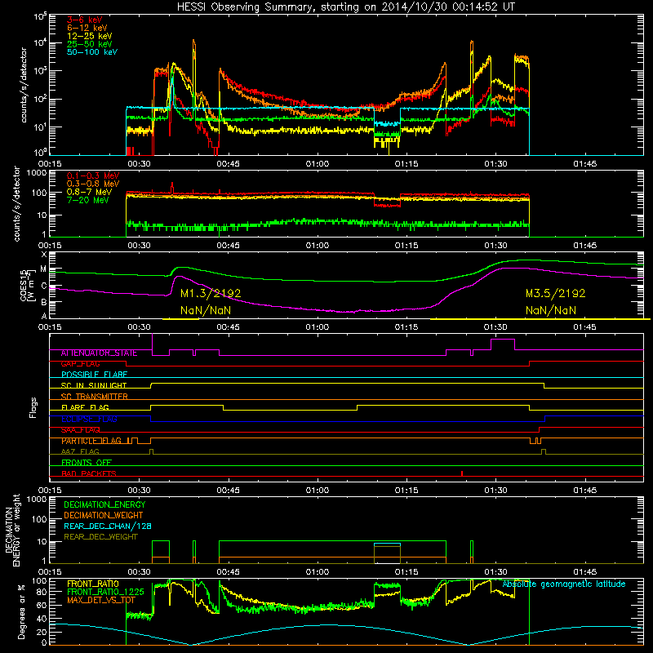Click the 01:45 tick label under the Flags panel
The height and width of the screenshot is (653, 653).
[584, 491]
